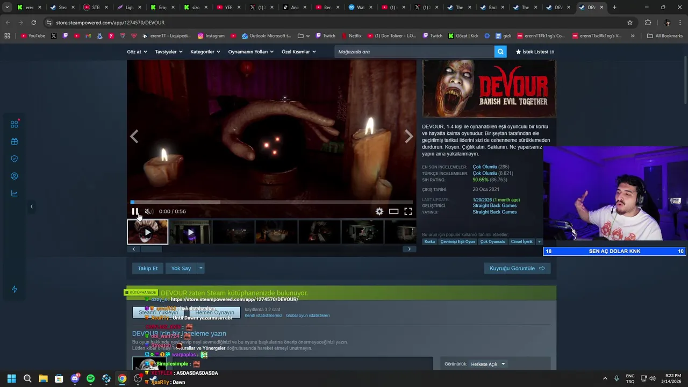Open Görünürlük Herkese Açık dropdown
This screenshot has height=387, width=688.
coord(488,364)
